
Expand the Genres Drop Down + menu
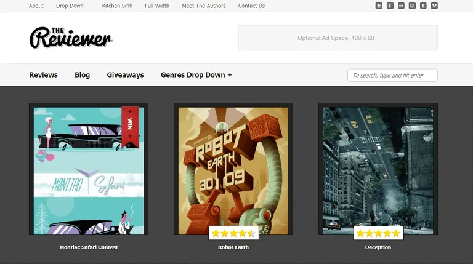[196, 75]
